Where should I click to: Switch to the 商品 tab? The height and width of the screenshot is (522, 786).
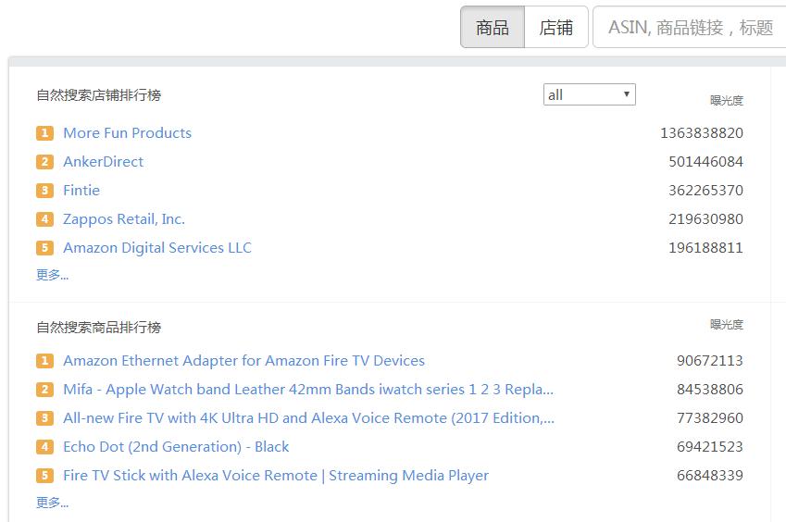point(492,28)
